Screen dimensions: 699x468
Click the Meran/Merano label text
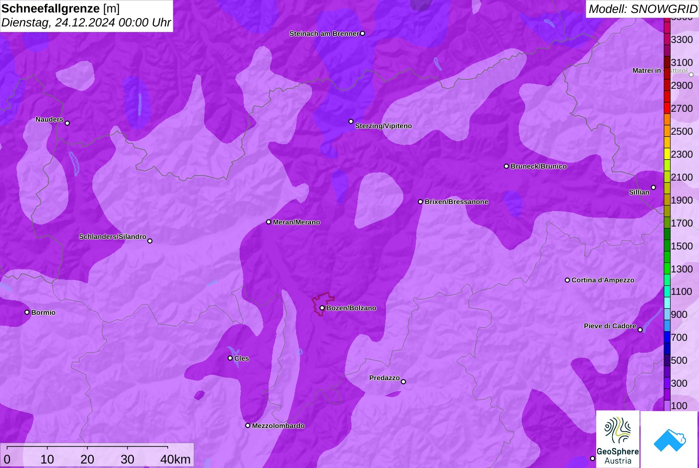pos(297,222)
